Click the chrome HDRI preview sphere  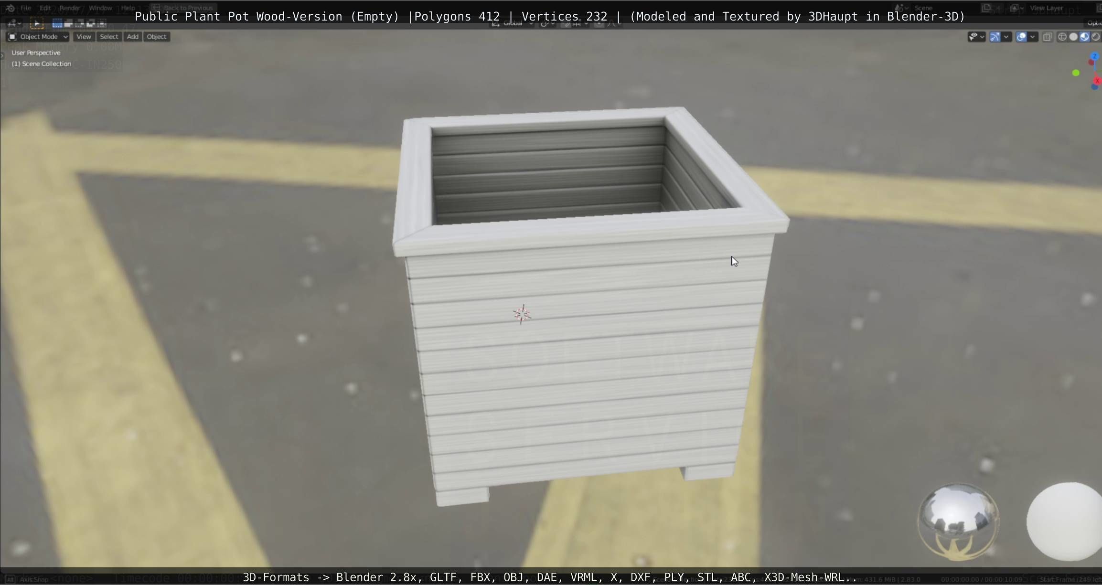pos(958,522)
